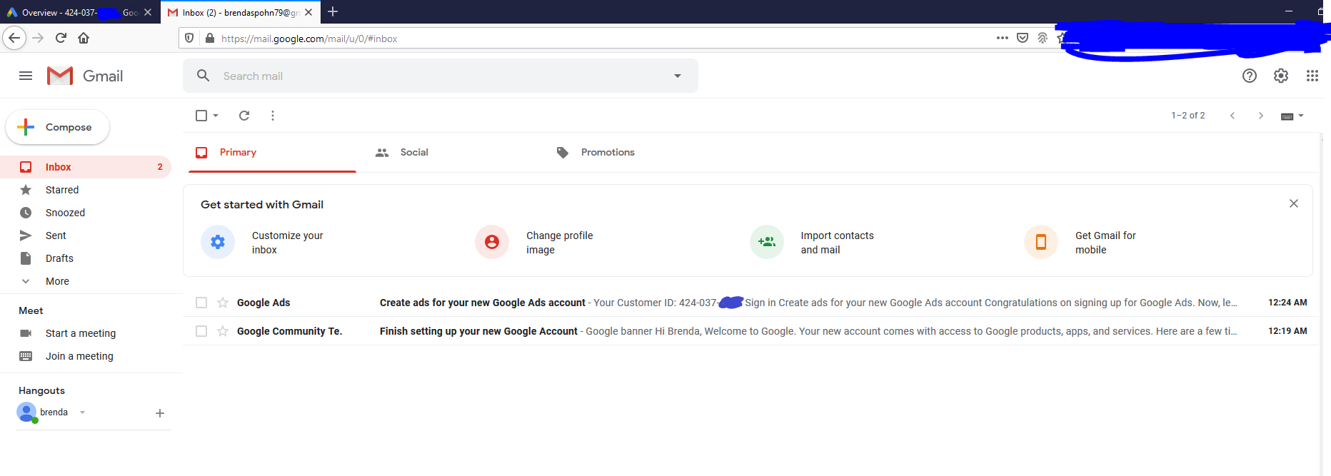This screenshot has width=1331, height=476.
Task: Star the Google Community Team email
Action: (x=223, y=331)
